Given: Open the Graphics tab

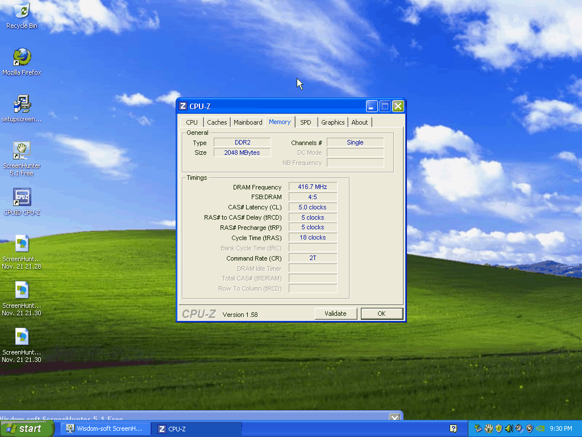Looking at the screenshot, I should [x=333, y=122].
